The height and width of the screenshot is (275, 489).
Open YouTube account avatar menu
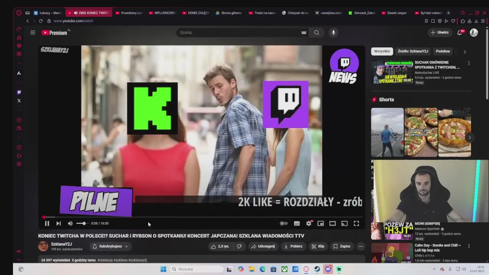point(474,32)
